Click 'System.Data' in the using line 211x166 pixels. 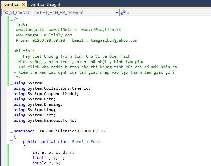click(41, 99)
